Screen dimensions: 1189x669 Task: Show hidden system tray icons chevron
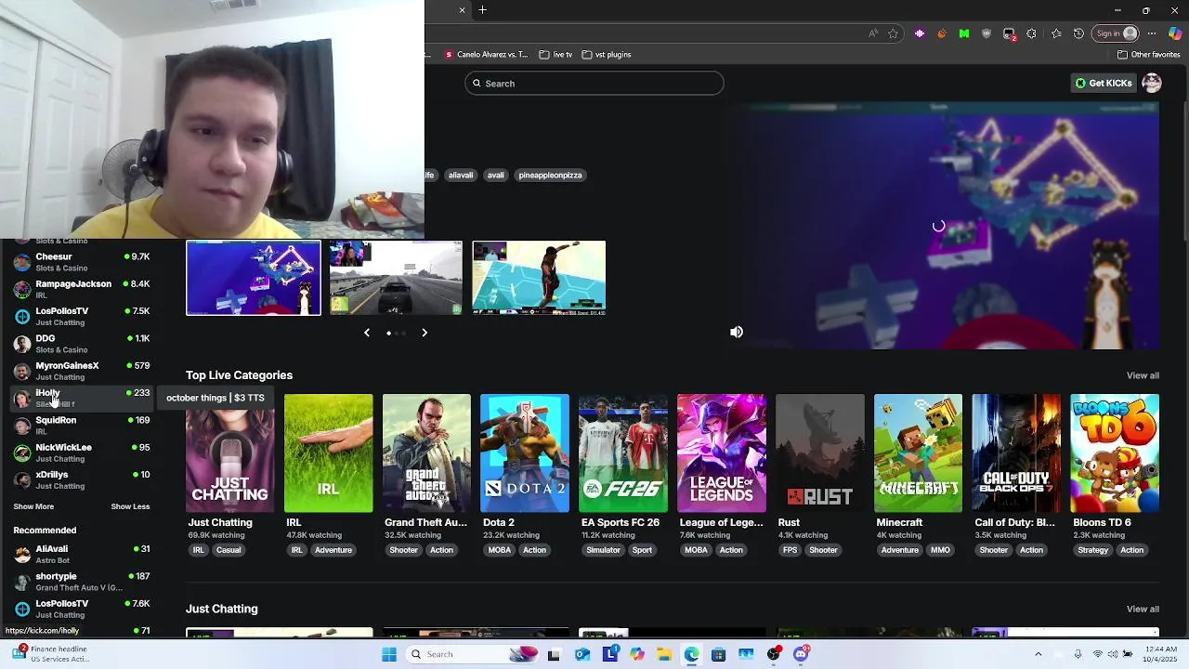coord(1039,654)
